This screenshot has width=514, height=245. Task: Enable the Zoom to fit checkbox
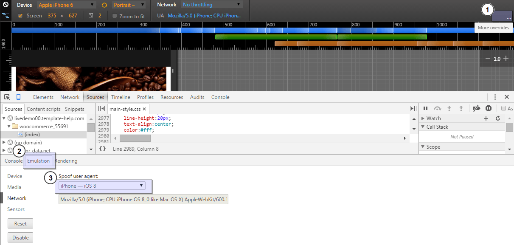pyautogui.click(x=115, y=16)
